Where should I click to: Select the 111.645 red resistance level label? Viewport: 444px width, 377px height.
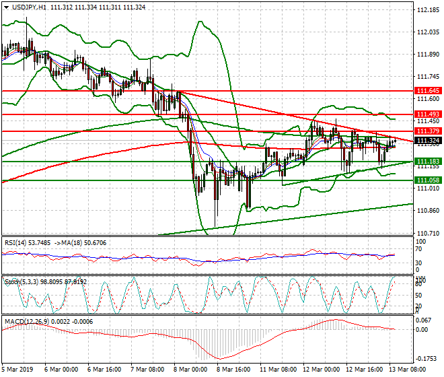click(428, 91)
